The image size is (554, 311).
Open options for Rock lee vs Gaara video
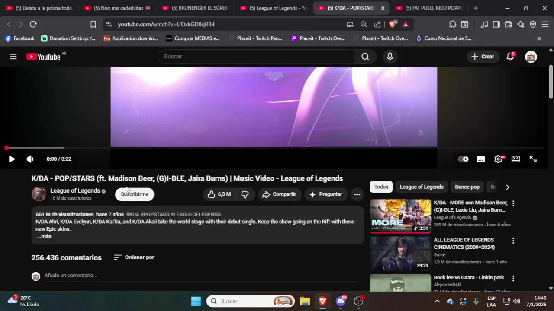pos(513,279)
